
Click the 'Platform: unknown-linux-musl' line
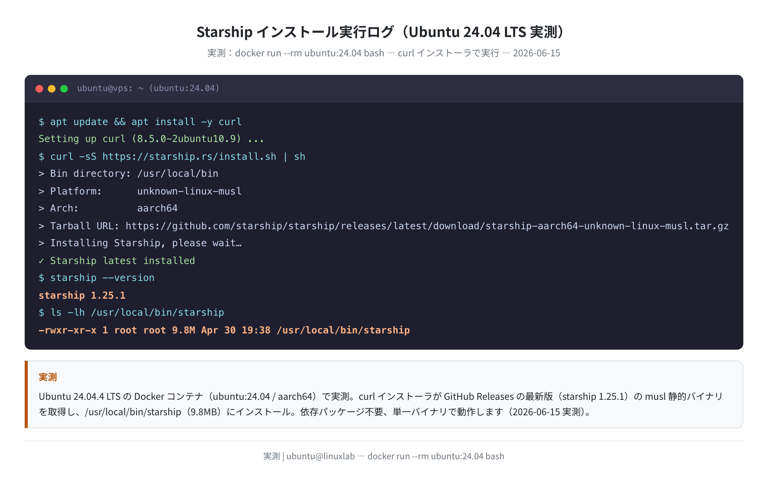click(140, 191)
